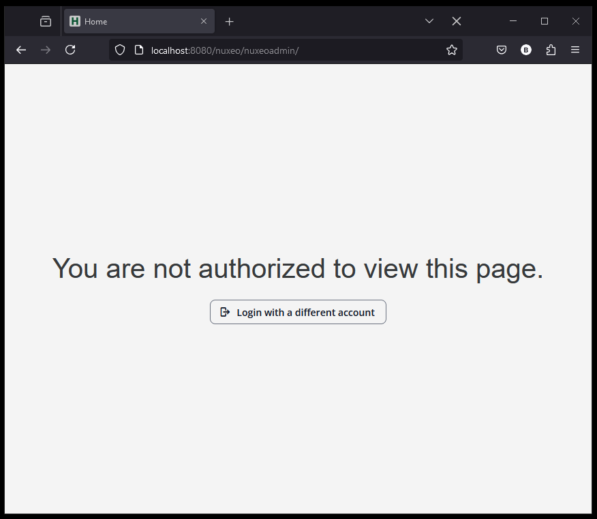Bookmark this page with the star
The height and width of the screenshot is (519, 597).
coord(451,50)
